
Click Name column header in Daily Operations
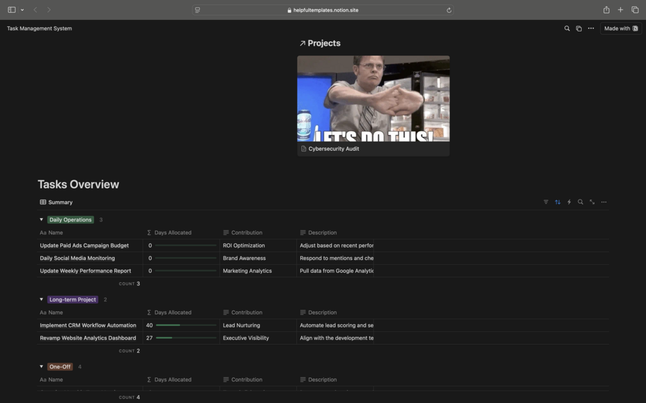[x=51, y=233]
